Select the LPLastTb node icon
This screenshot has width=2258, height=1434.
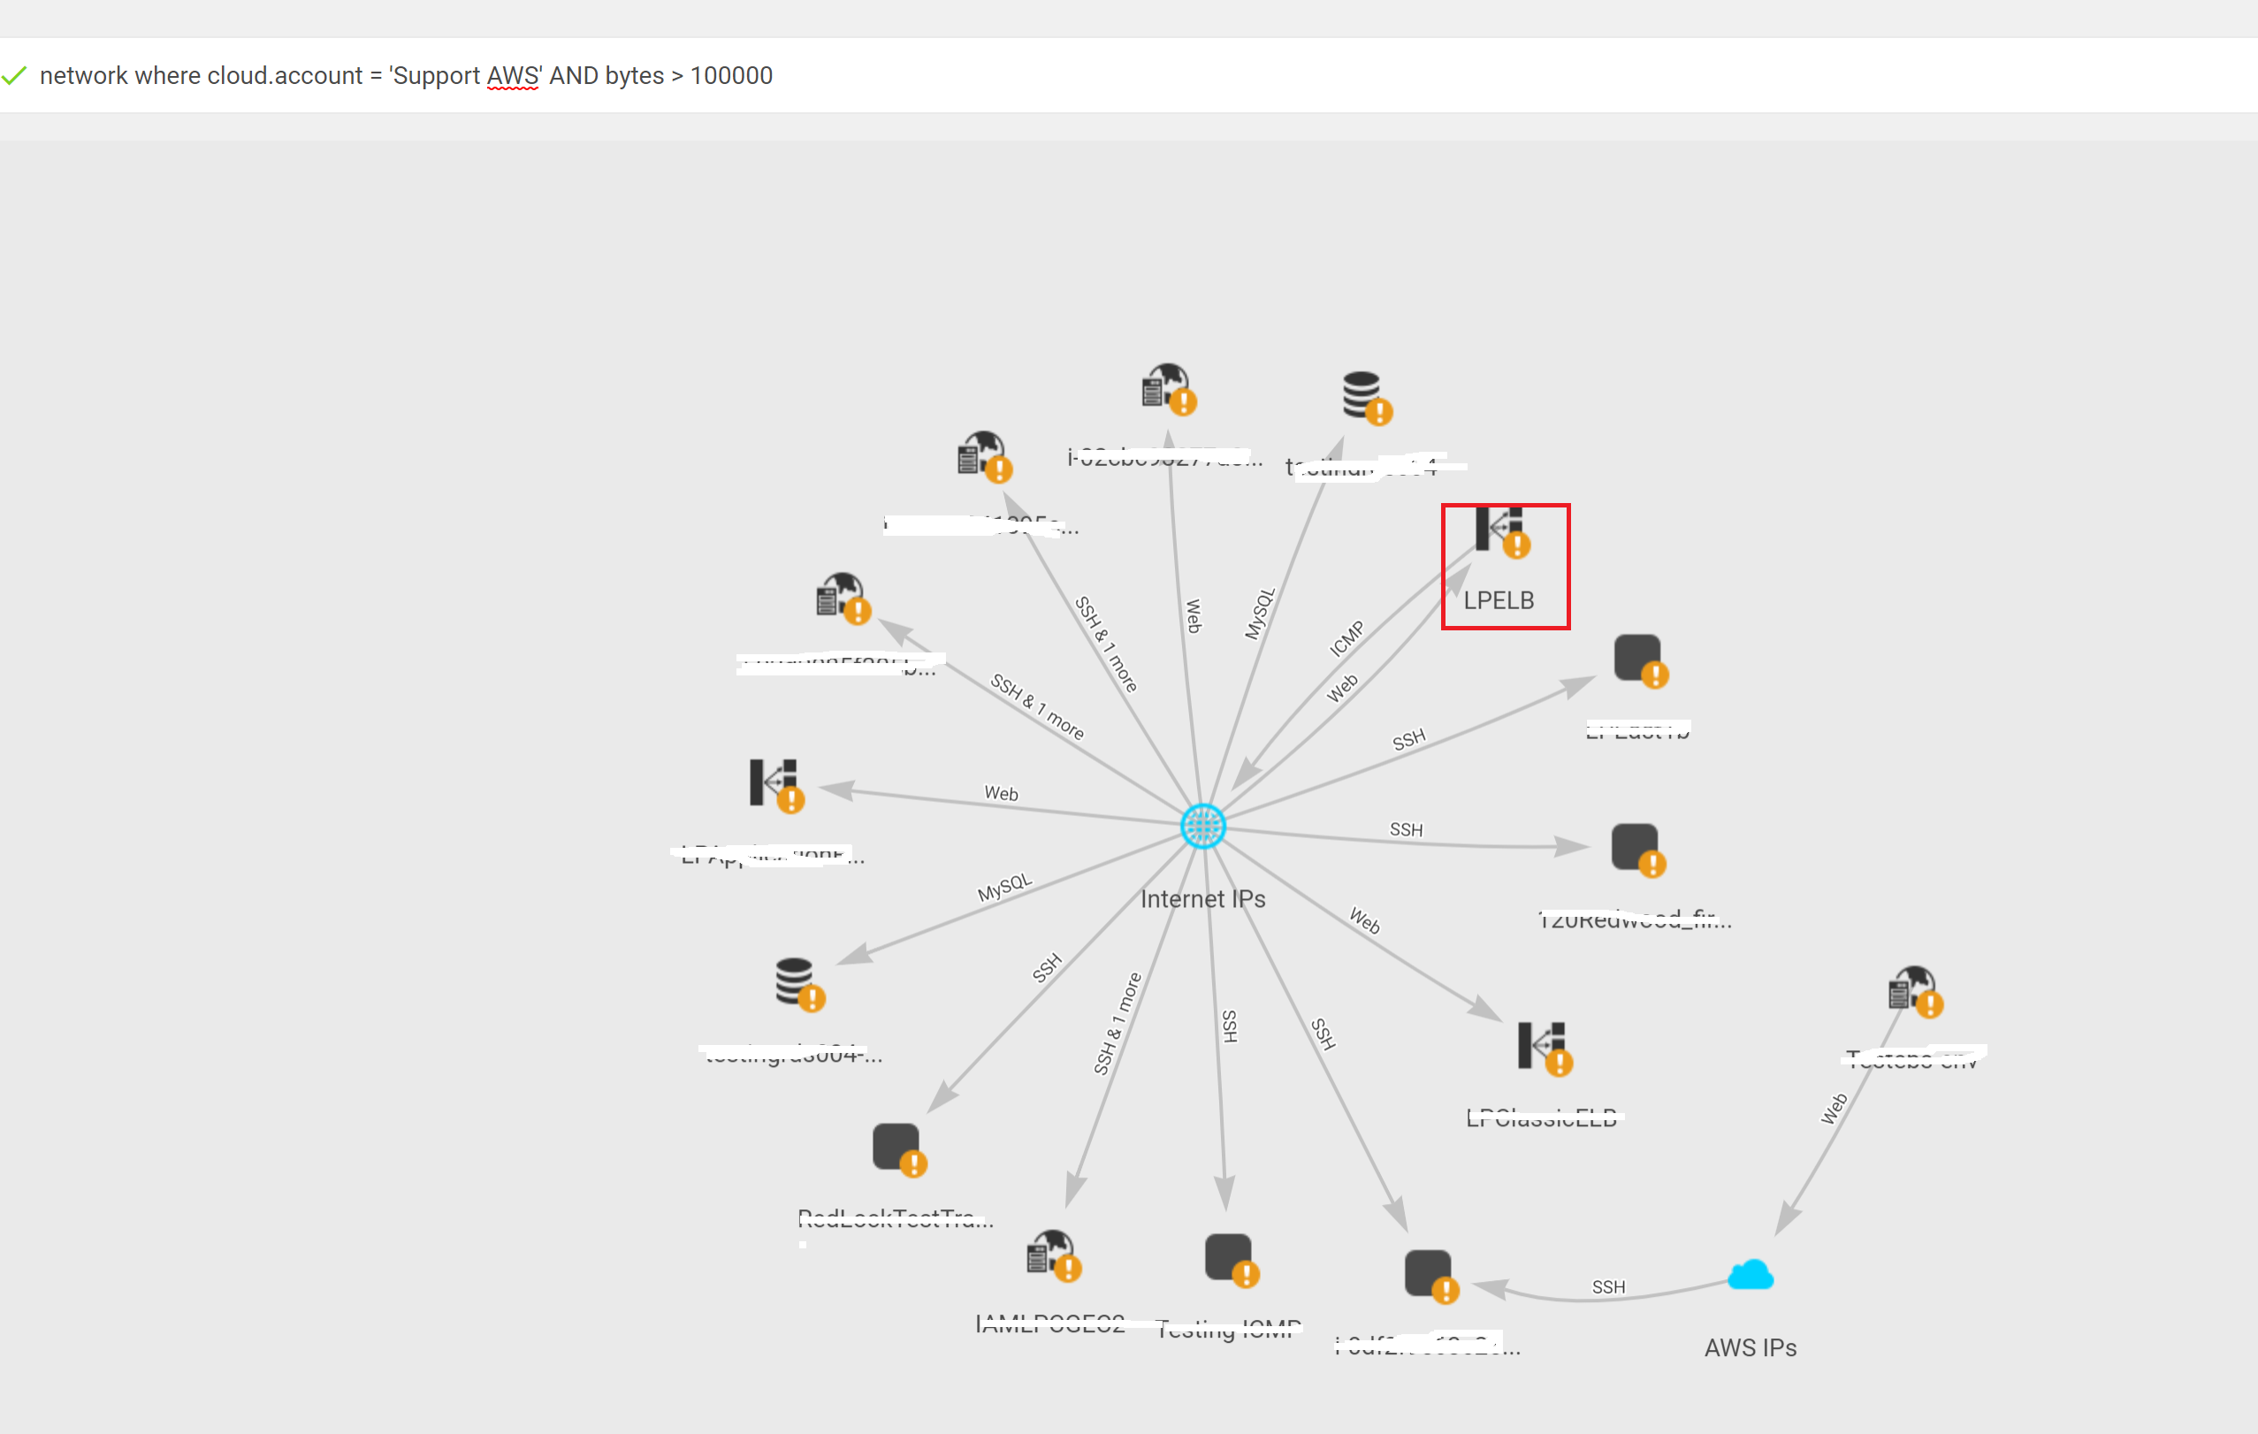tap(1640, 660)
